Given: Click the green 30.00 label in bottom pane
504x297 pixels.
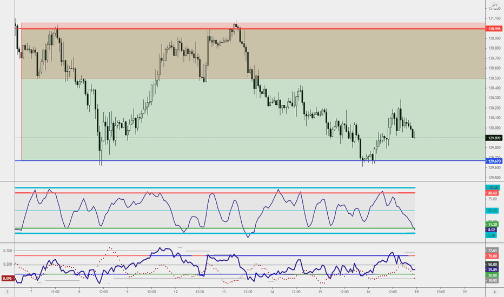Looking at the screenshot, I should 492,275.
